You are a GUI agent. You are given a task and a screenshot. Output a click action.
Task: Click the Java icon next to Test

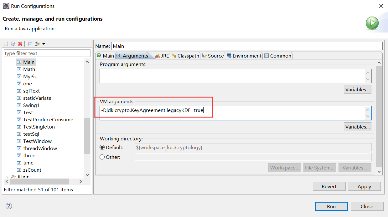tap(19, 112)
